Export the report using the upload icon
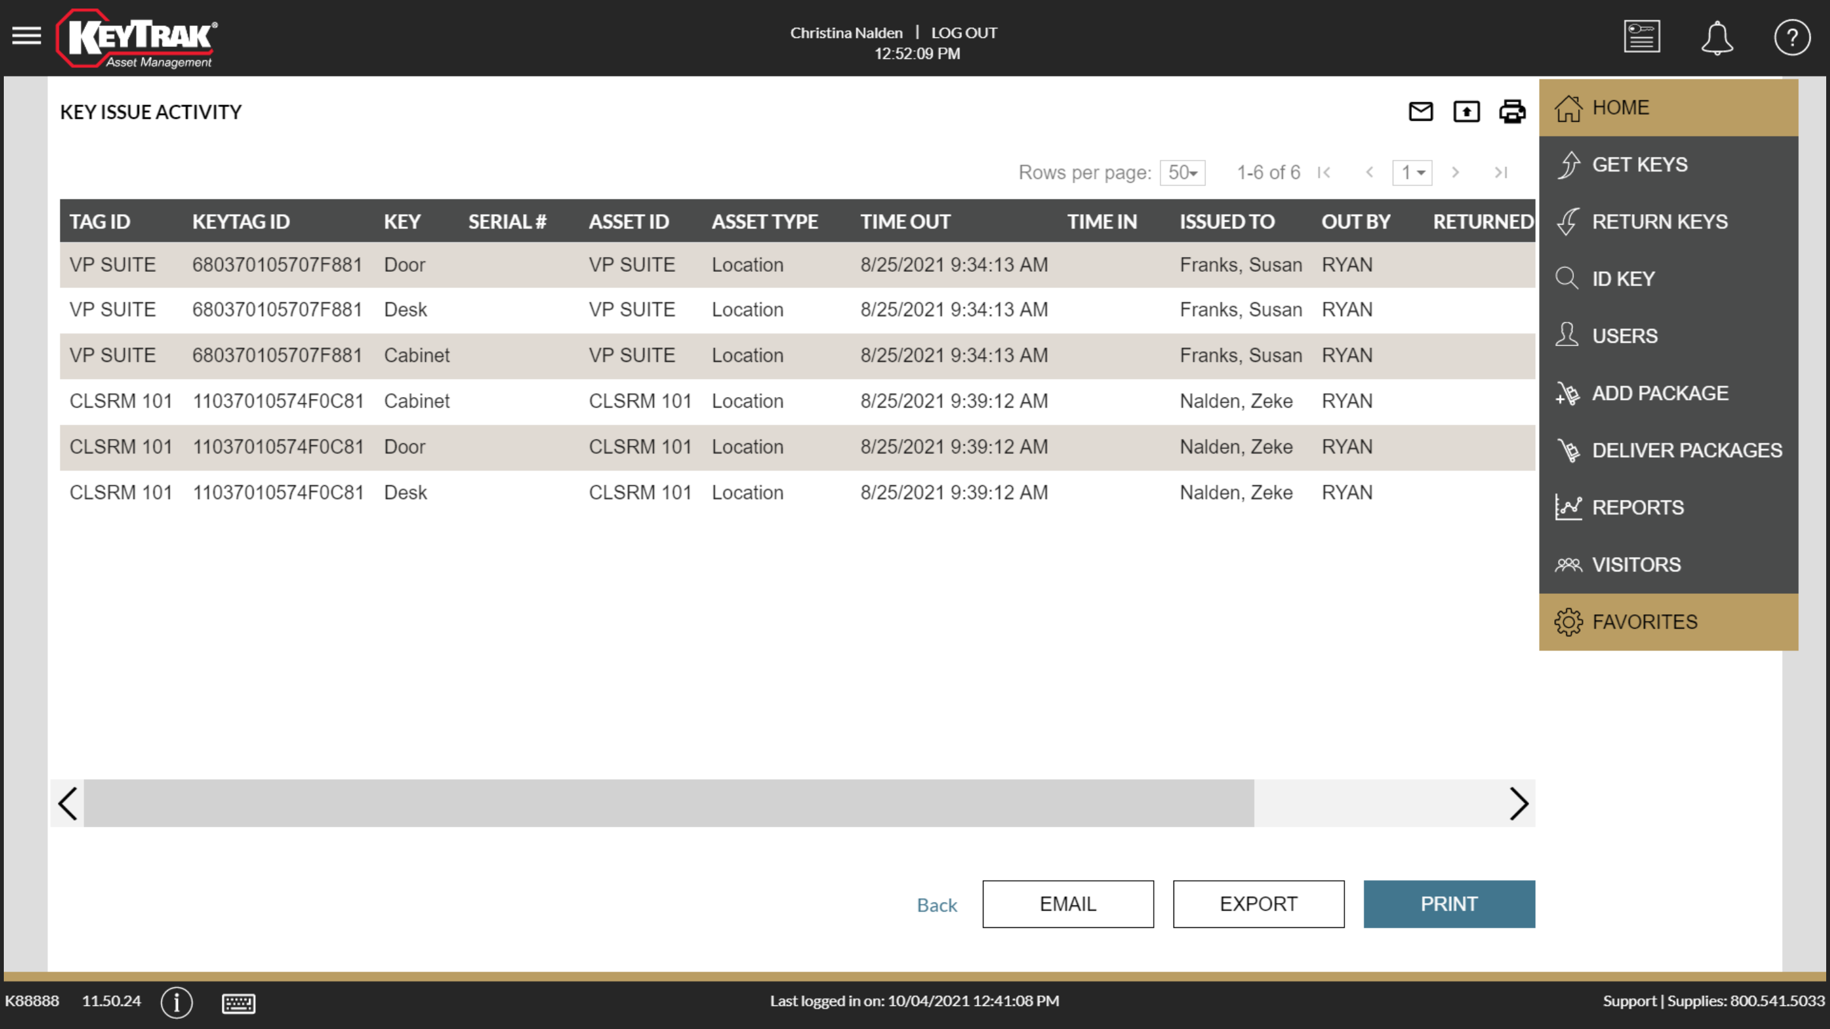This screenshot has height=1029, width=1830. click(1467, 112)
